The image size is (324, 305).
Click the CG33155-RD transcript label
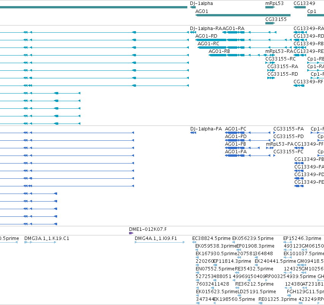pos(283,74)
